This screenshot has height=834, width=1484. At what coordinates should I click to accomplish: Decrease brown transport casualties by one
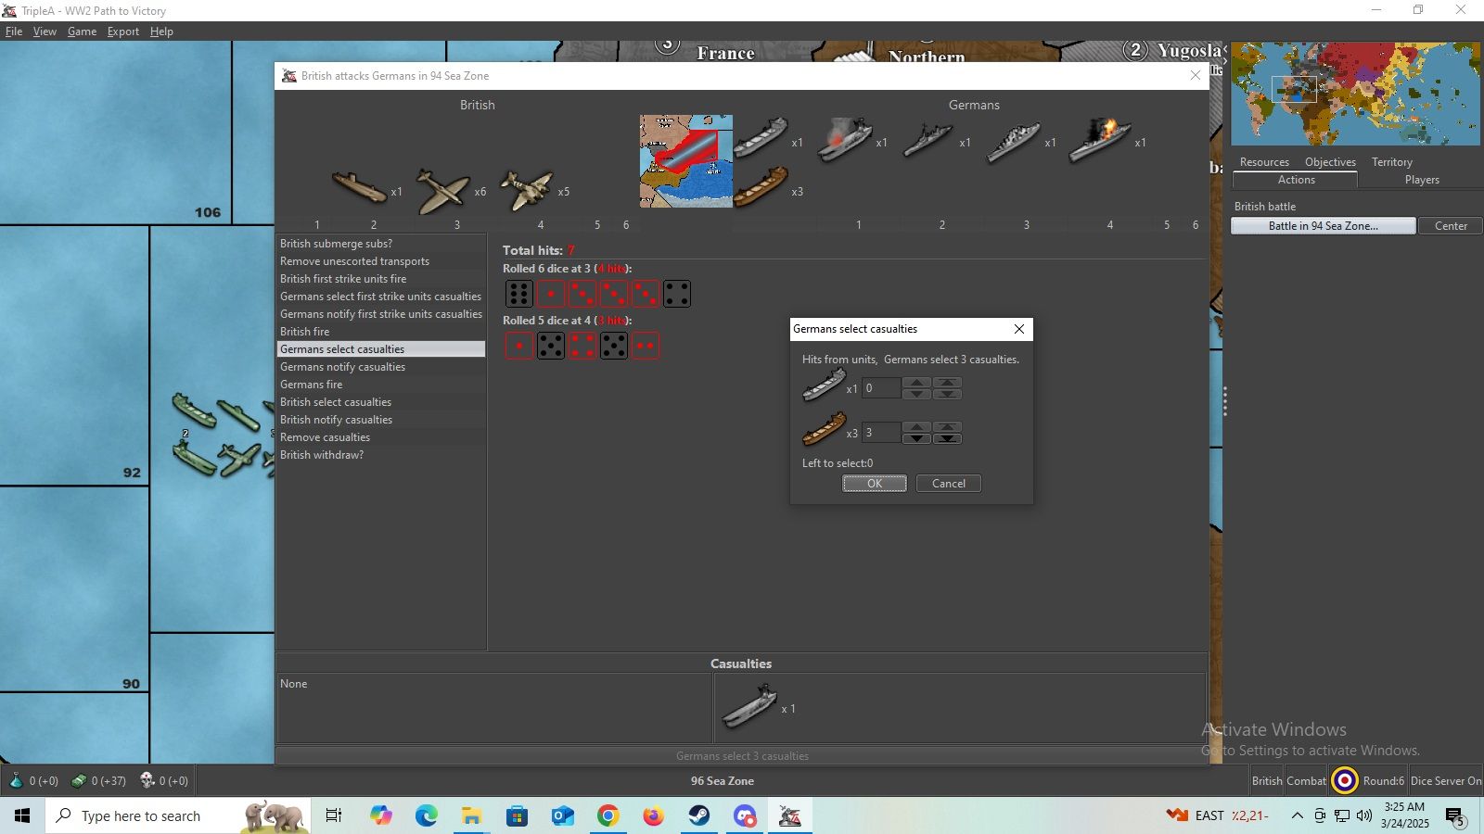(x=916, y=438)
